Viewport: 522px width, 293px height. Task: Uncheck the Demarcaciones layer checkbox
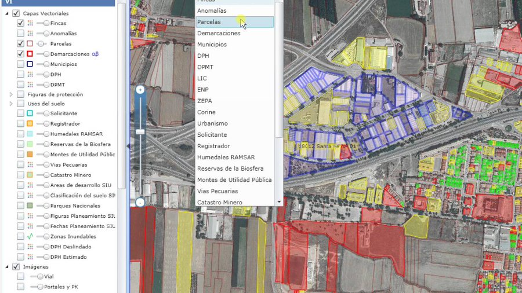pos(21,54)
